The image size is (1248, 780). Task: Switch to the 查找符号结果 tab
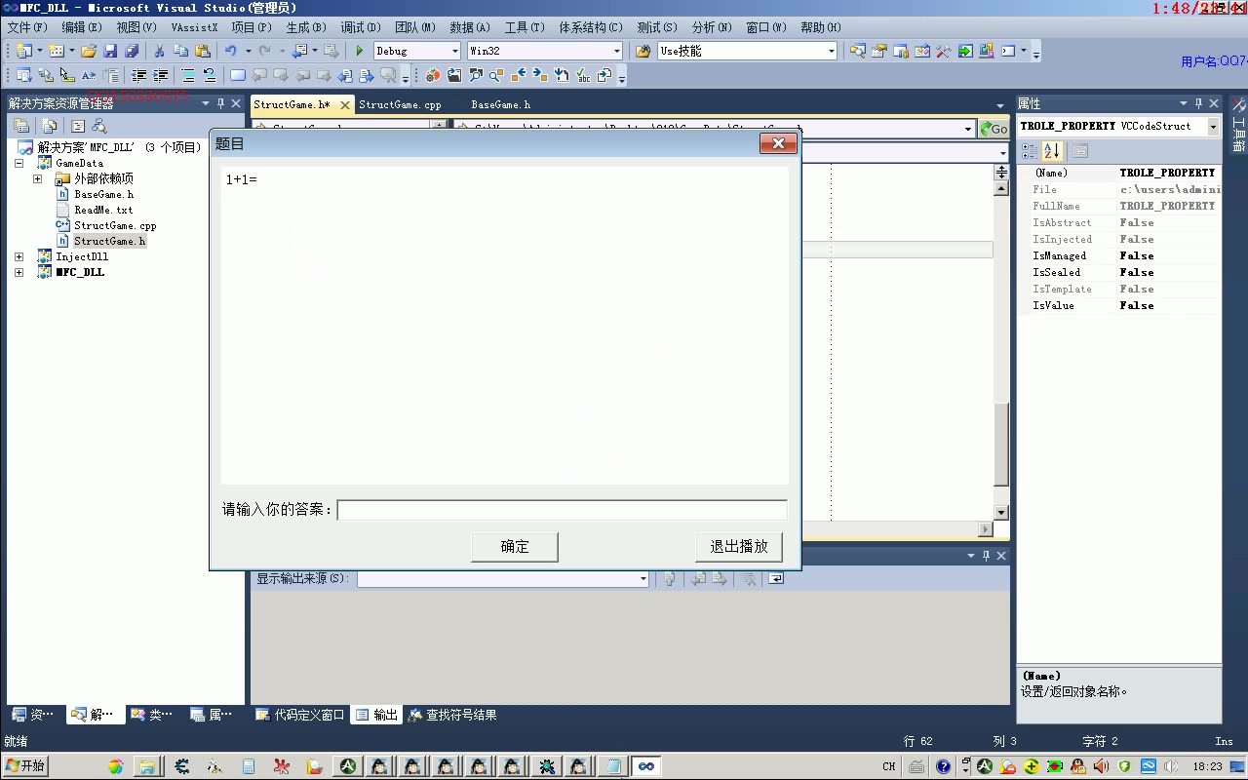pos(452,715)
